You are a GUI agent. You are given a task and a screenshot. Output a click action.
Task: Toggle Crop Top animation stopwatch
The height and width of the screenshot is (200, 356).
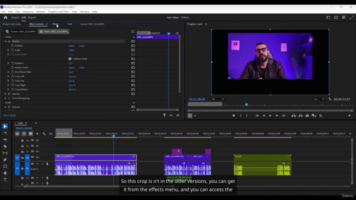pos(12,81)
